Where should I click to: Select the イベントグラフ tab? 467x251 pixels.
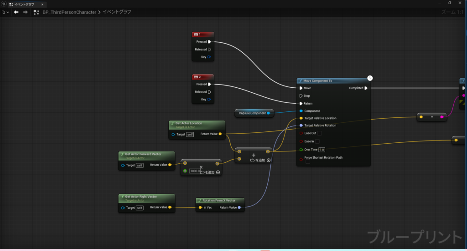pos(23,4)
